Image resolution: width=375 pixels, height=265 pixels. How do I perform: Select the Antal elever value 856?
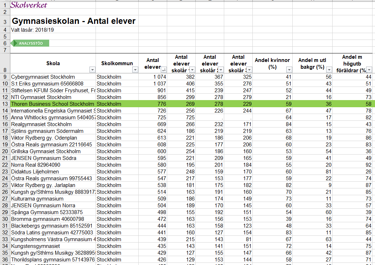[x=153, y=97]
